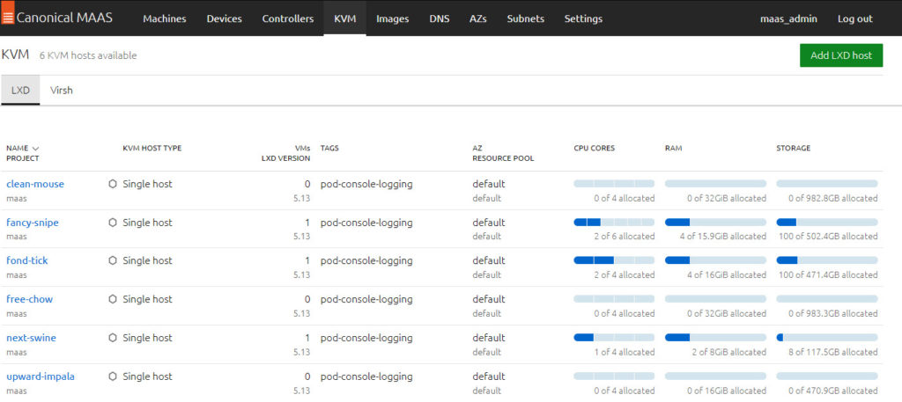The image size is (902, 402).
Task: Log out of the maas_admin session
Action: pos(854,18)
